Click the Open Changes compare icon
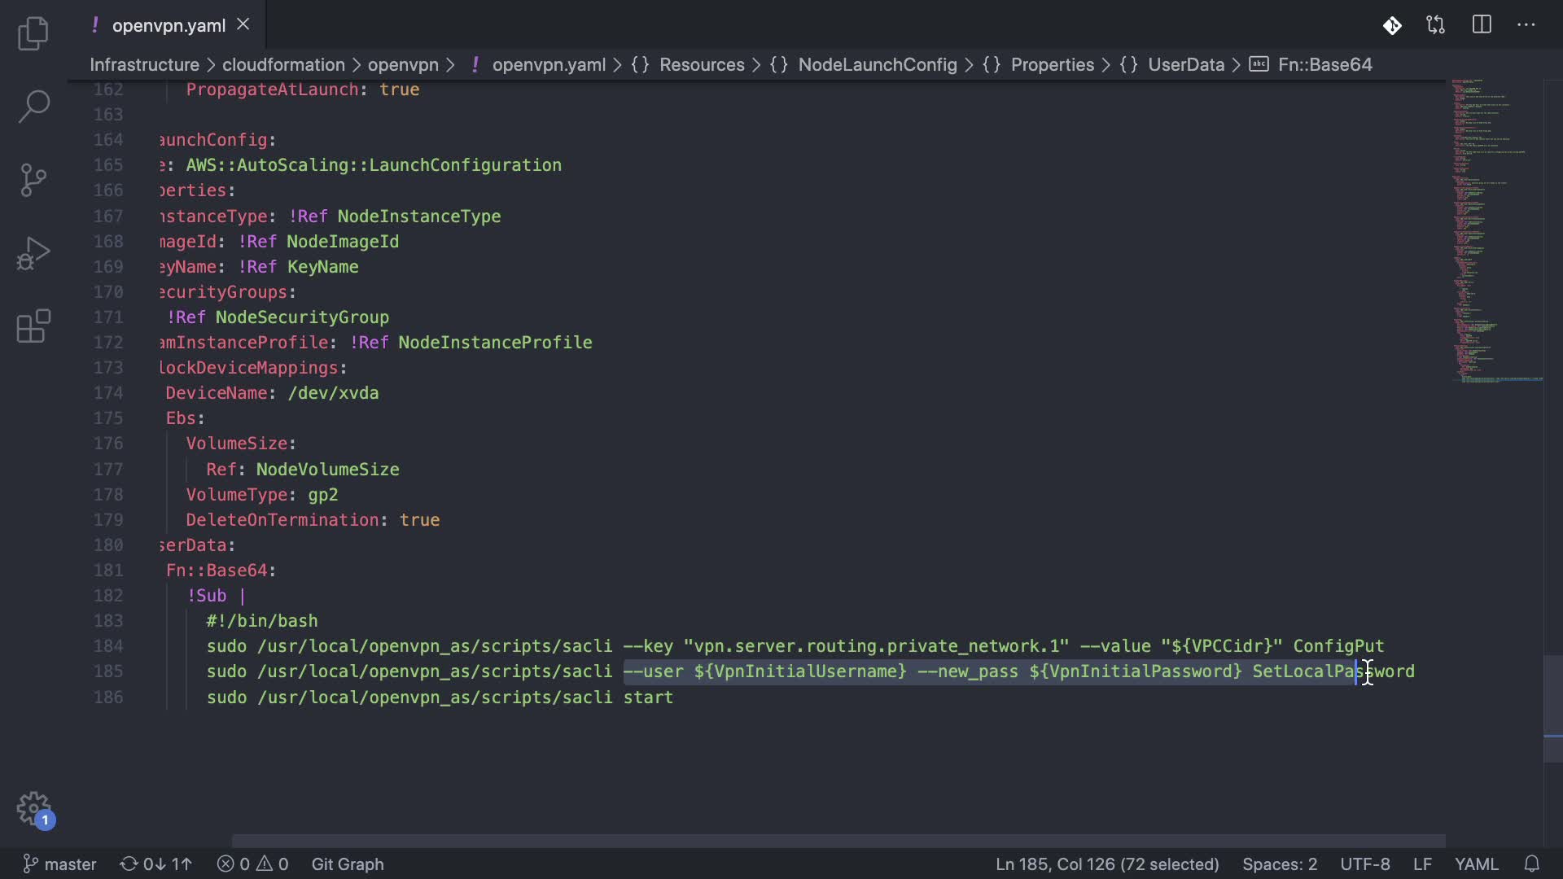The width and height of the screenshot is (1563, 879). (1435, 25)
